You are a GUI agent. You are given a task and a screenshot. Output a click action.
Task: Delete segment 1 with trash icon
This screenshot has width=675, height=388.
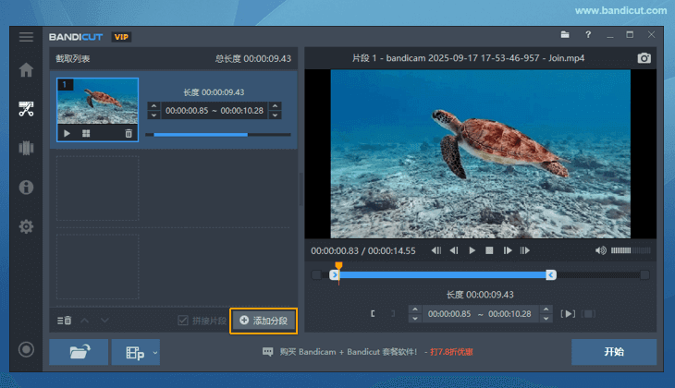[x=129, y=134]
